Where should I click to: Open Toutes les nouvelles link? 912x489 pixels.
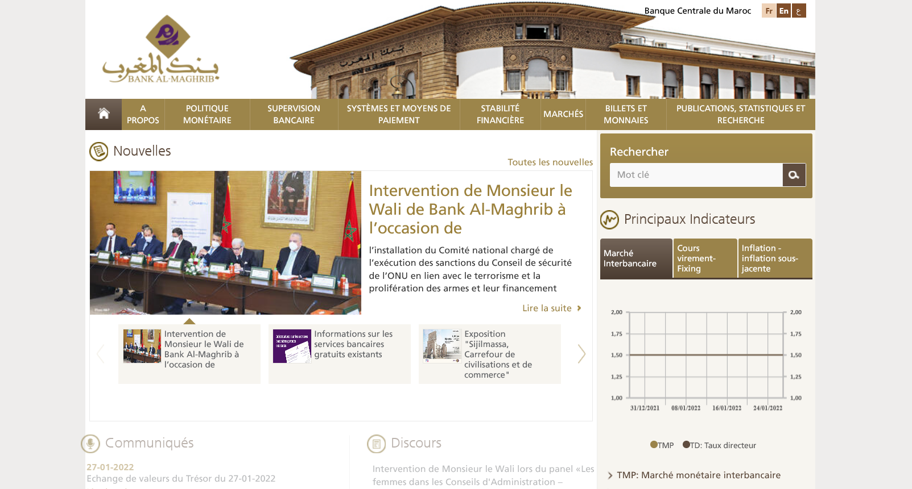(x=550, y=162)
